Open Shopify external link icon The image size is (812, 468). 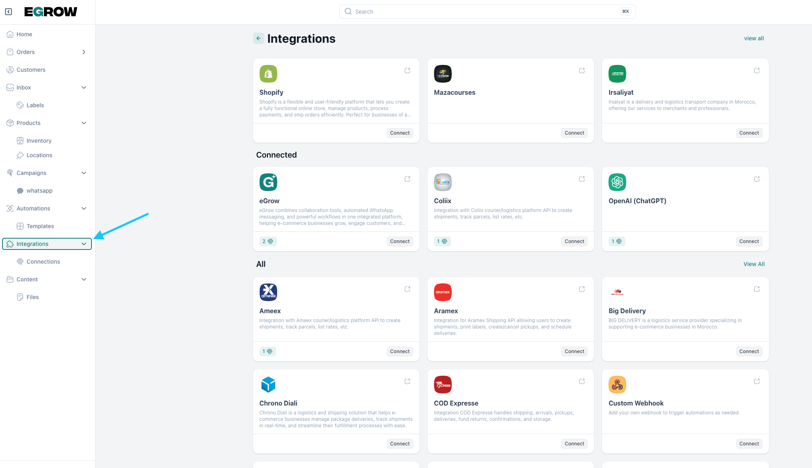click(407, 71)
